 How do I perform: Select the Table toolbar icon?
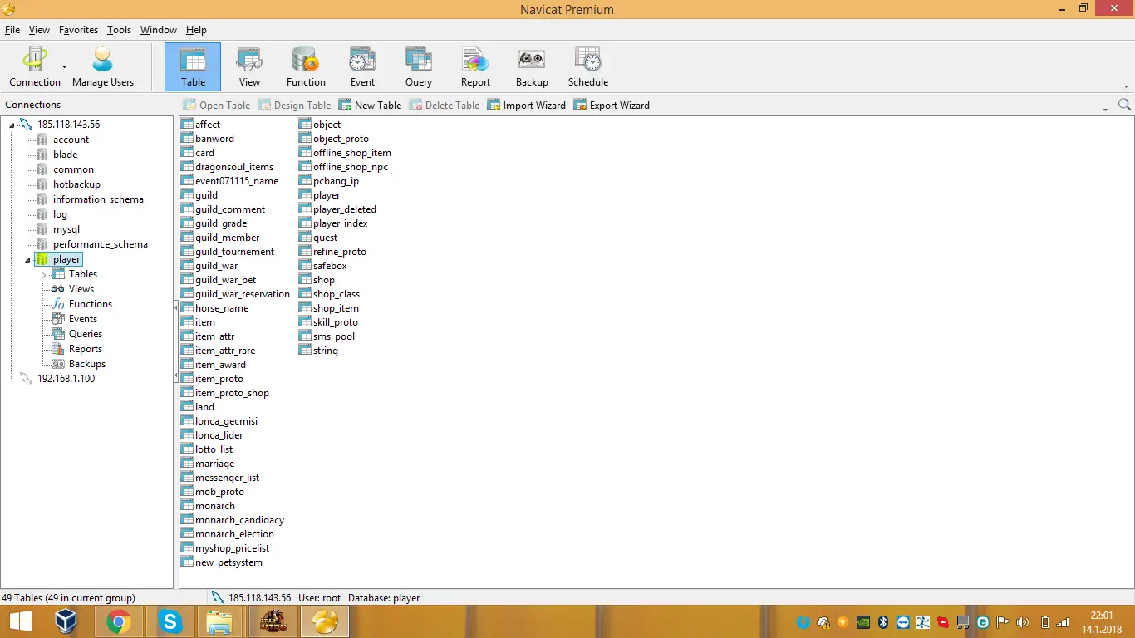(193, 66)
